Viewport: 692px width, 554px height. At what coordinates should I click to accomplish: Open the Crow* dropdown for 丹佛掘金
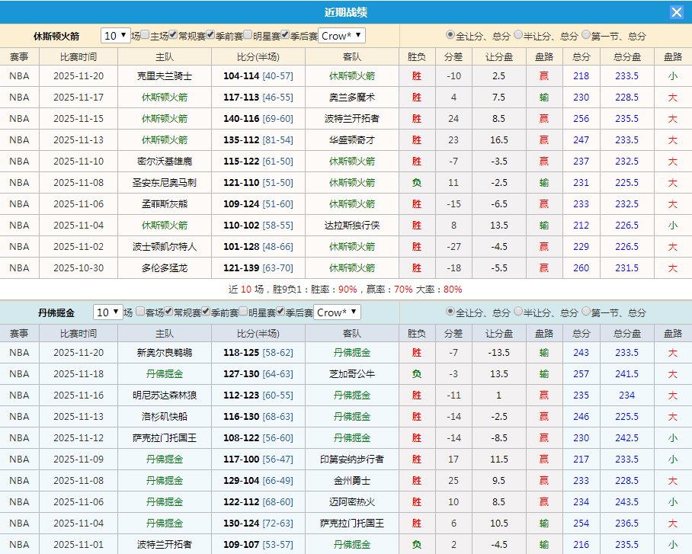[x=336, y=312]
